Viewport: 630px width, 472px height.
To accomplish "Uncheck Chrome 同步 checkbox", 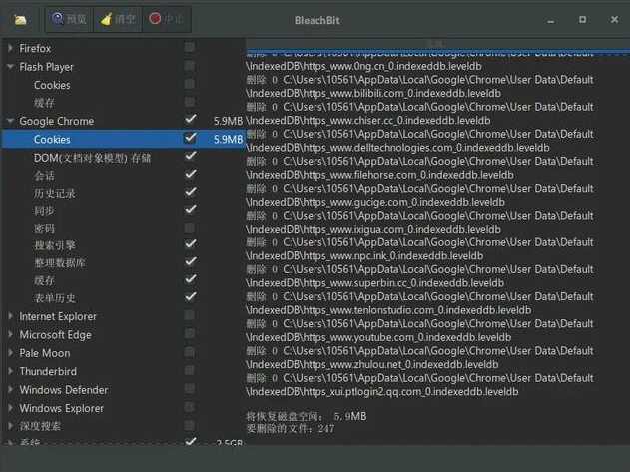I will pos(190,210).
